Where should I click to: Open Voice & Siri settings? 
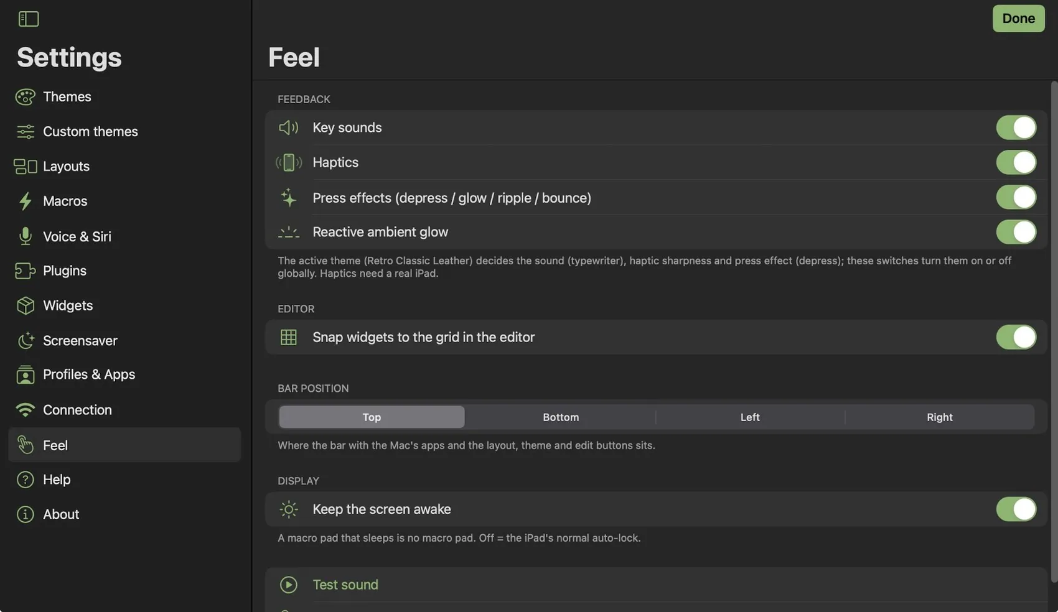click(124, 236)
